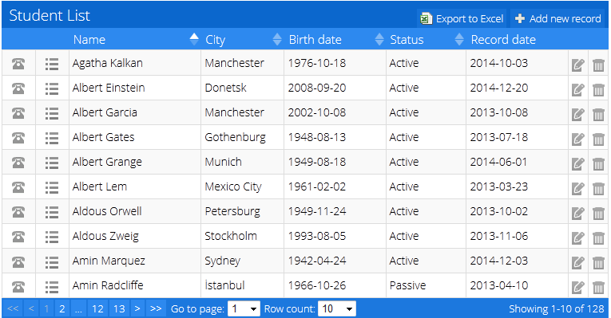Go to page 2
611x318 pixels.
tap(62, 309)
